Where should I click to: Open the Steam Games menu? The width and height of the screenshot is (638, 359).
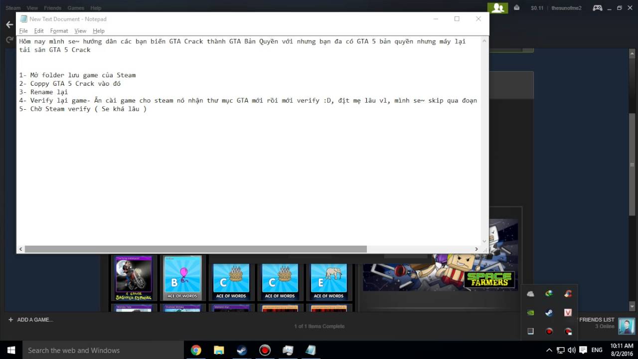click(76, 8)
